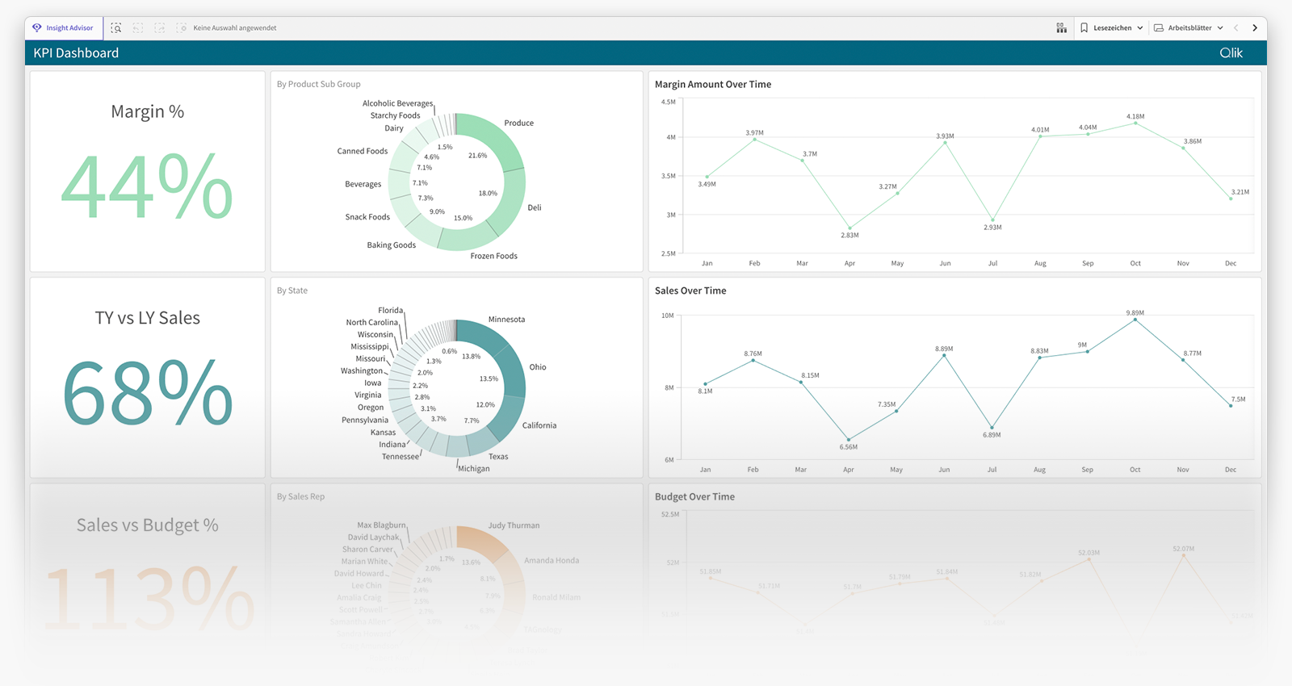1292x686 pixels.
Task: Select the California label in State chart
Action: pyautogui.click(x=539, y=425)
